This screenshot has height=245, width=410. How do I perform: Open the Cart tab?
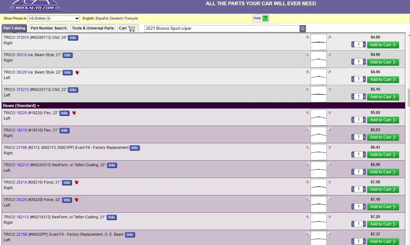127,28
